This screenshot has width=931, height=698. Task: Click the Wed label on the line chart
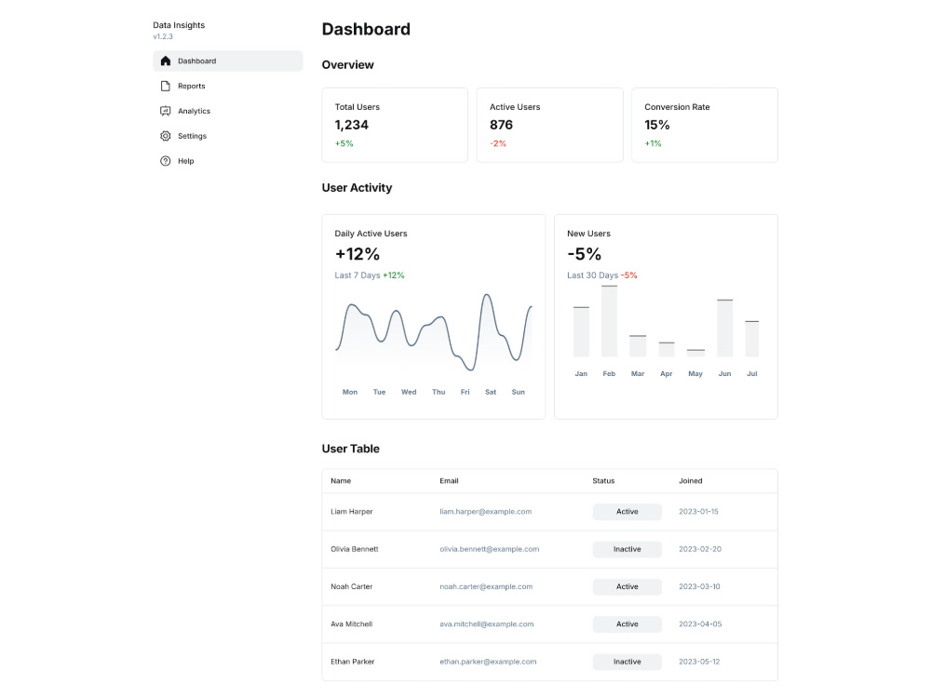point(409,393)
